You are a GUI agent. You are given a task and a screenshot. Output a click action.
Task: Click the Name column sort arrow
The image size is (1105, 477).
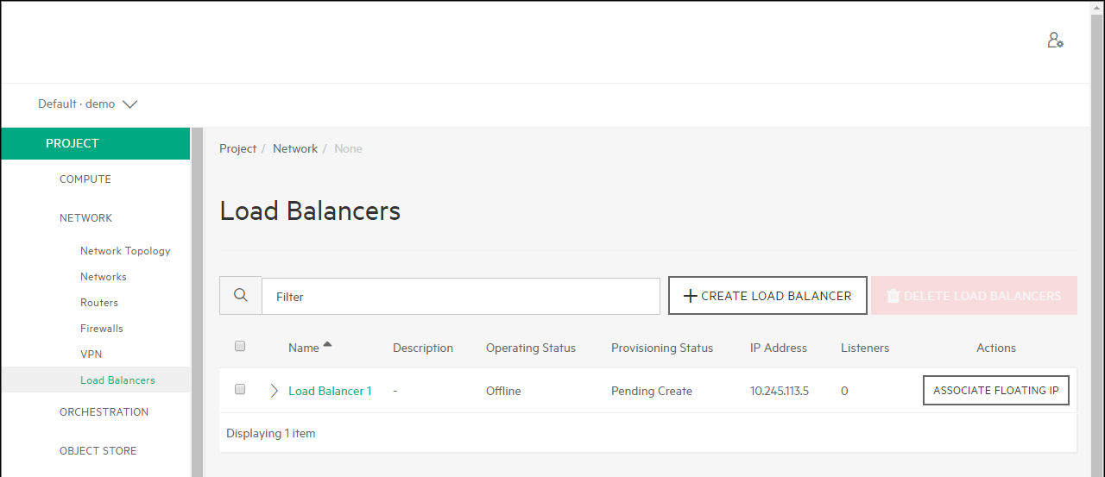[x=327, y=346]
